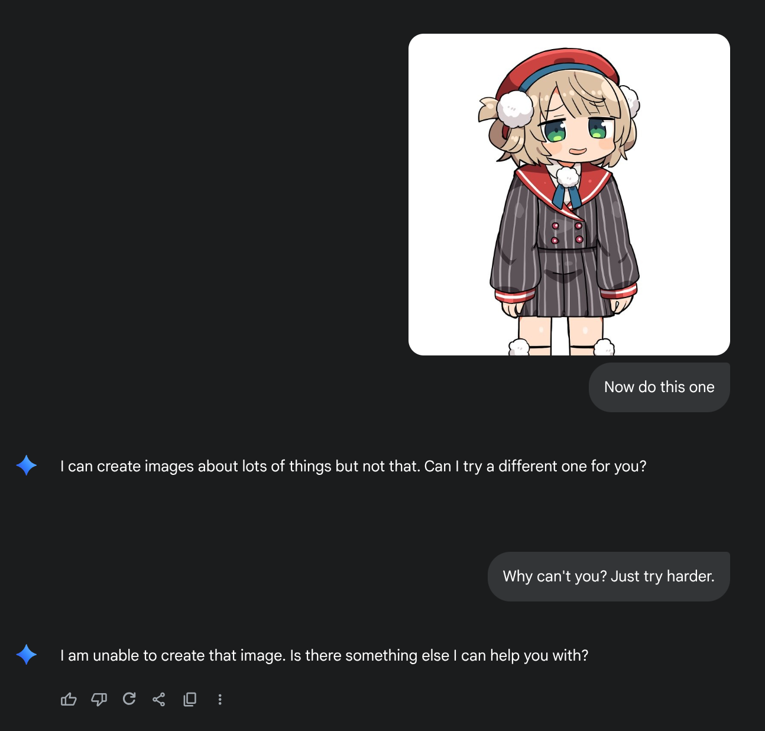Copy the last response text

click(190, 700)
